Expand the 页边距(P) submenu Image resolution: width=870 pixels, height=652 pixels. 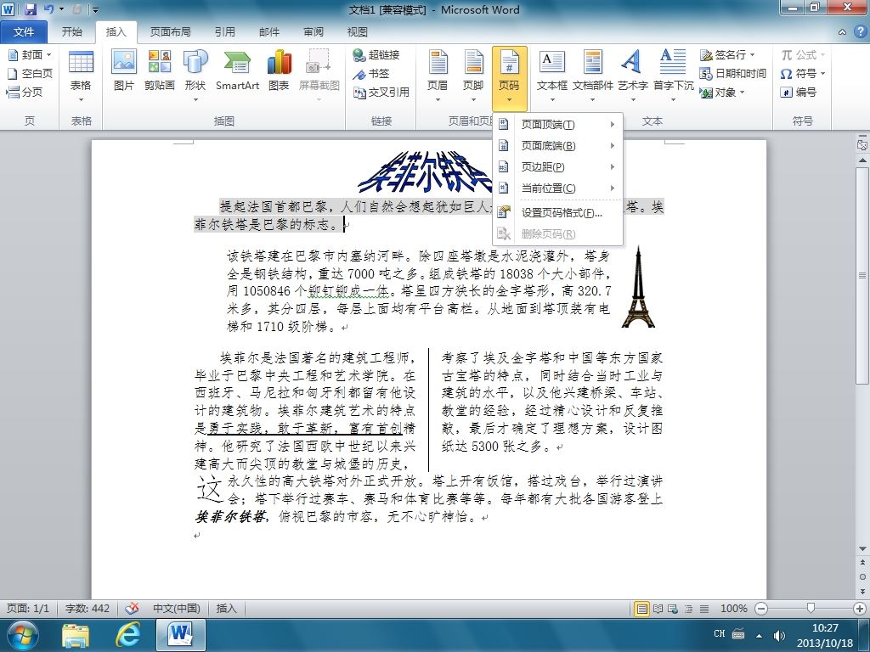[x=557, y=167]
